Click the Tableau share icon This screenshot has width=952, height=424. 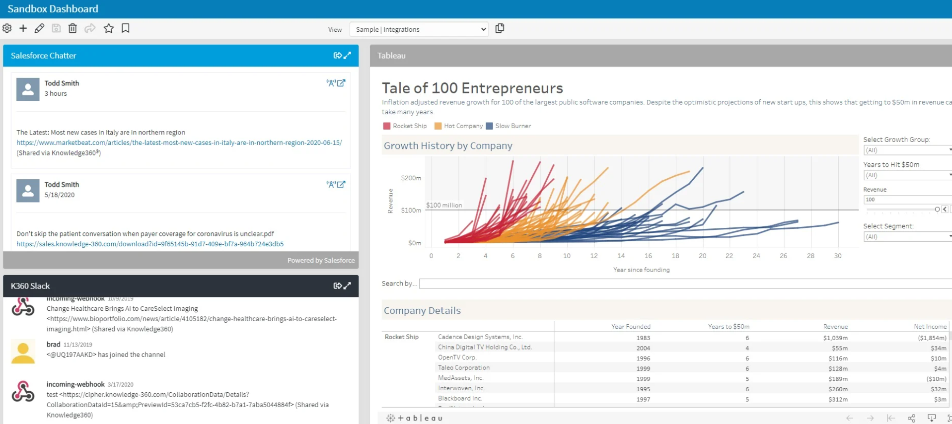point(911,418)
